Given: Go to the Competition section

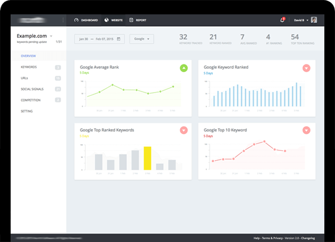Looking at the screenshot, I should click(30, 100).
